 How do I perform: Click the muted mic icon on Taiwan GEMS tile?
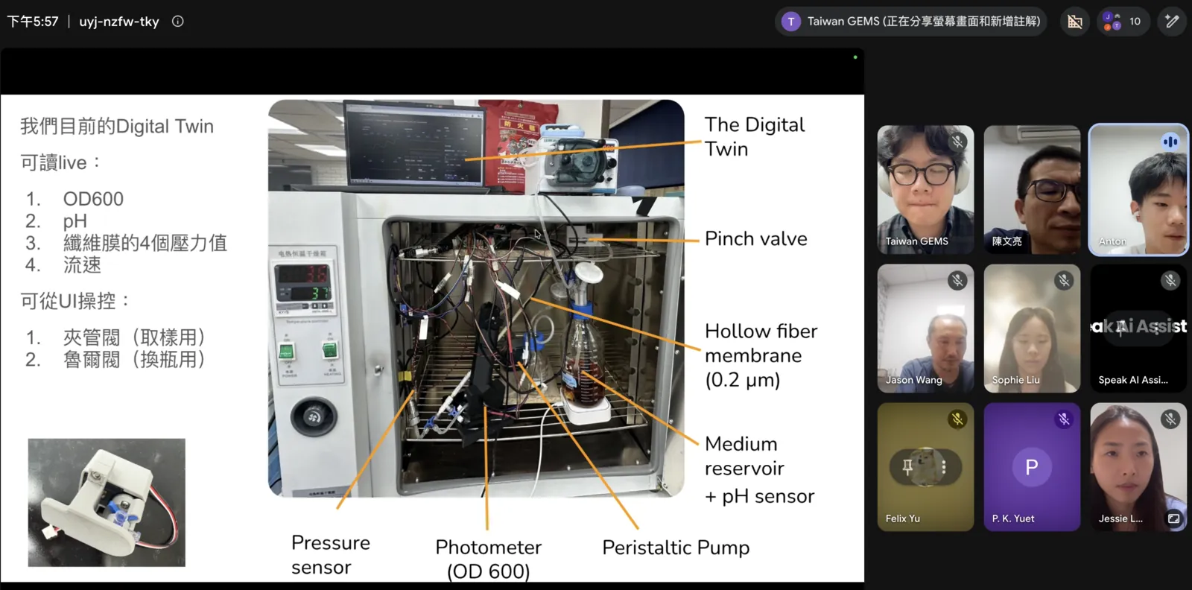[957, 141]
